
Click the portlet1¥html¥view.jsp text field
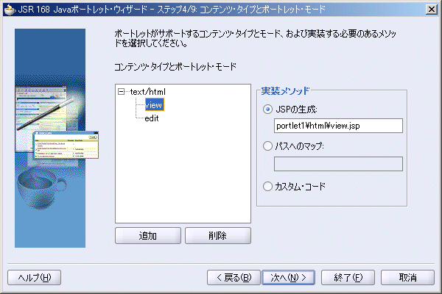338,126
